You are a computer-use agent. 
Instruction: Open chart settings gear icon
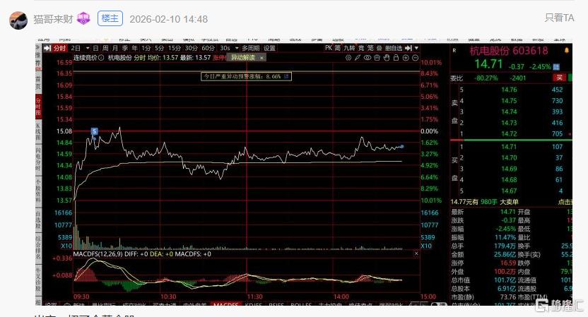pyautogui.click(x=348, y=58)
